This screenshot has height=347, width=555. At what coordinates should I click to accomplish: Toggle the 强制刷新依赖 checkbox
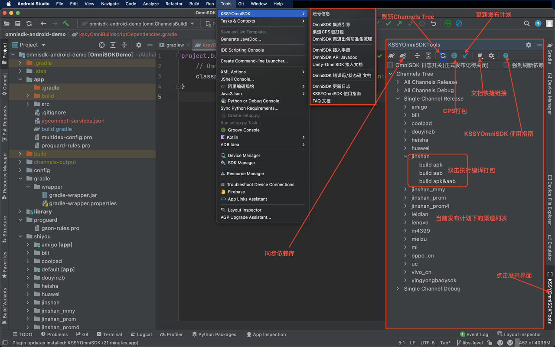506,65
